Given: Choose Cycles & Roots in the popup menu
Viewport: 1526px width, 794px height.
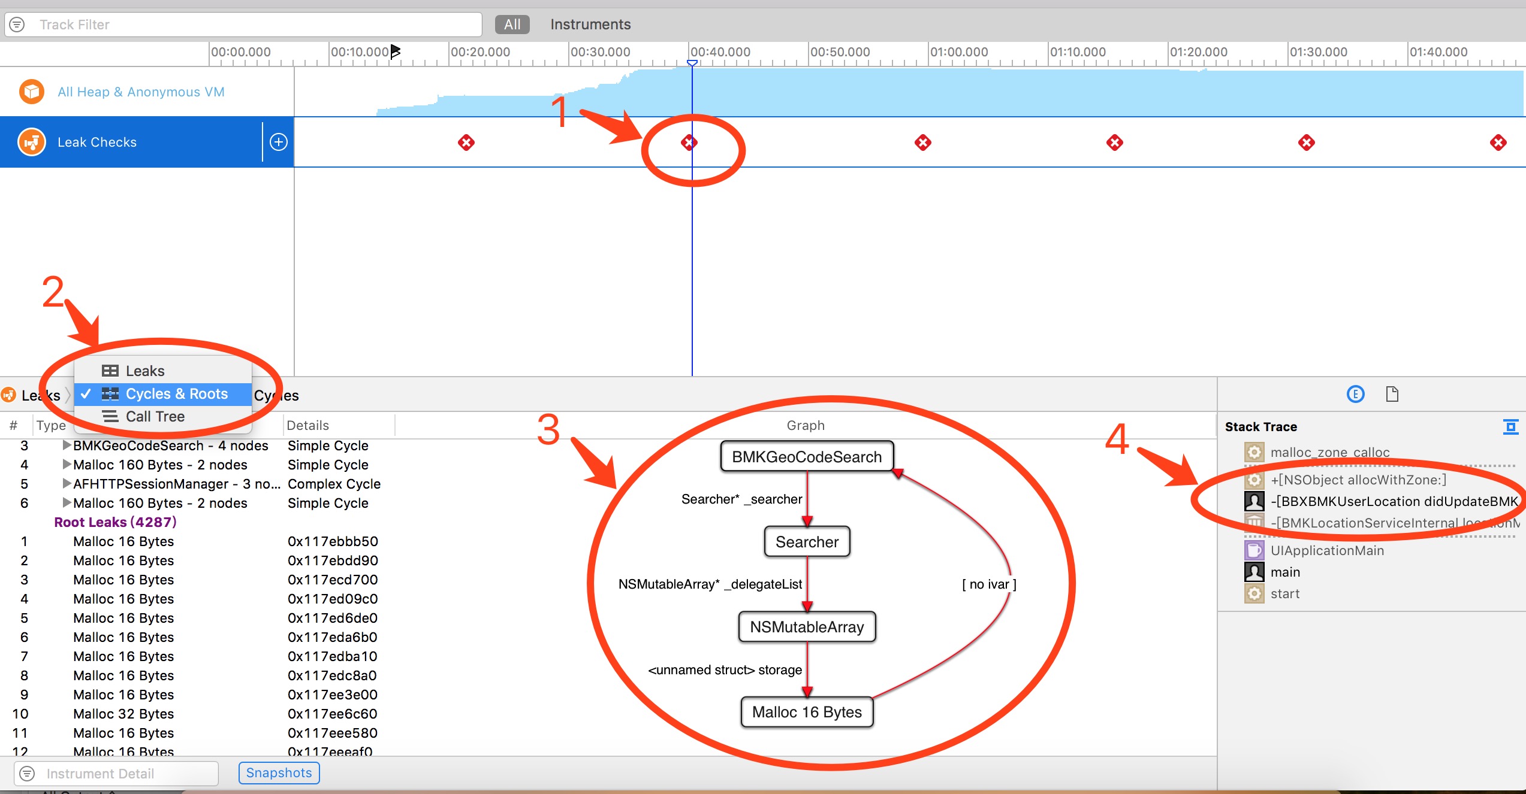Looking at the screenshot, I should 162,394.
